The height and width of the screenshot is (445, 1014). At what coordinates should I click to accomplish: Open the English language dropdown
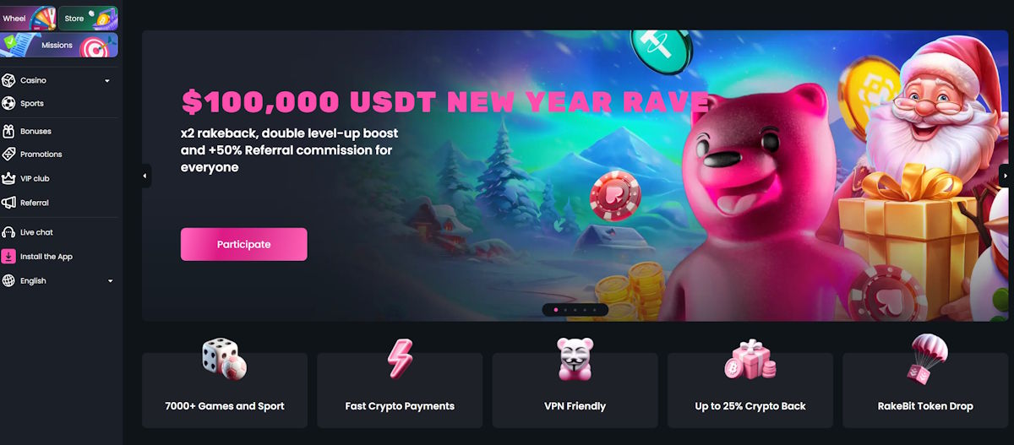click(x=58, y=280)
